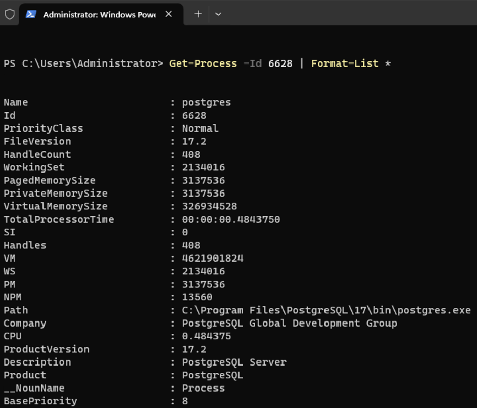Click Format-List in the command line
477x408 pixels.
point(344,63)
